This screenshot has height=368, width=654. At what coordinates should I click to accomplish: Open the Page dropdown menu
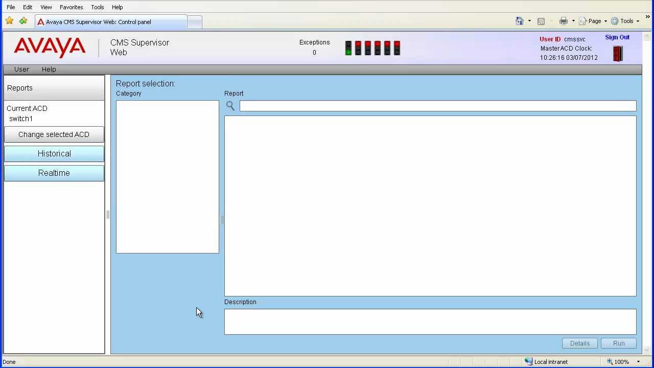tap(593, 21)
